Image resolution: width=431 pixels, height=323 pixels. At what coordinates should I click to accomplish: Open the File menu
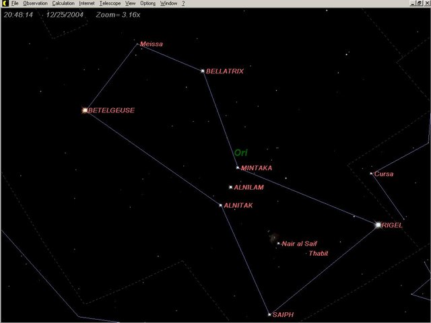(15, 3)
